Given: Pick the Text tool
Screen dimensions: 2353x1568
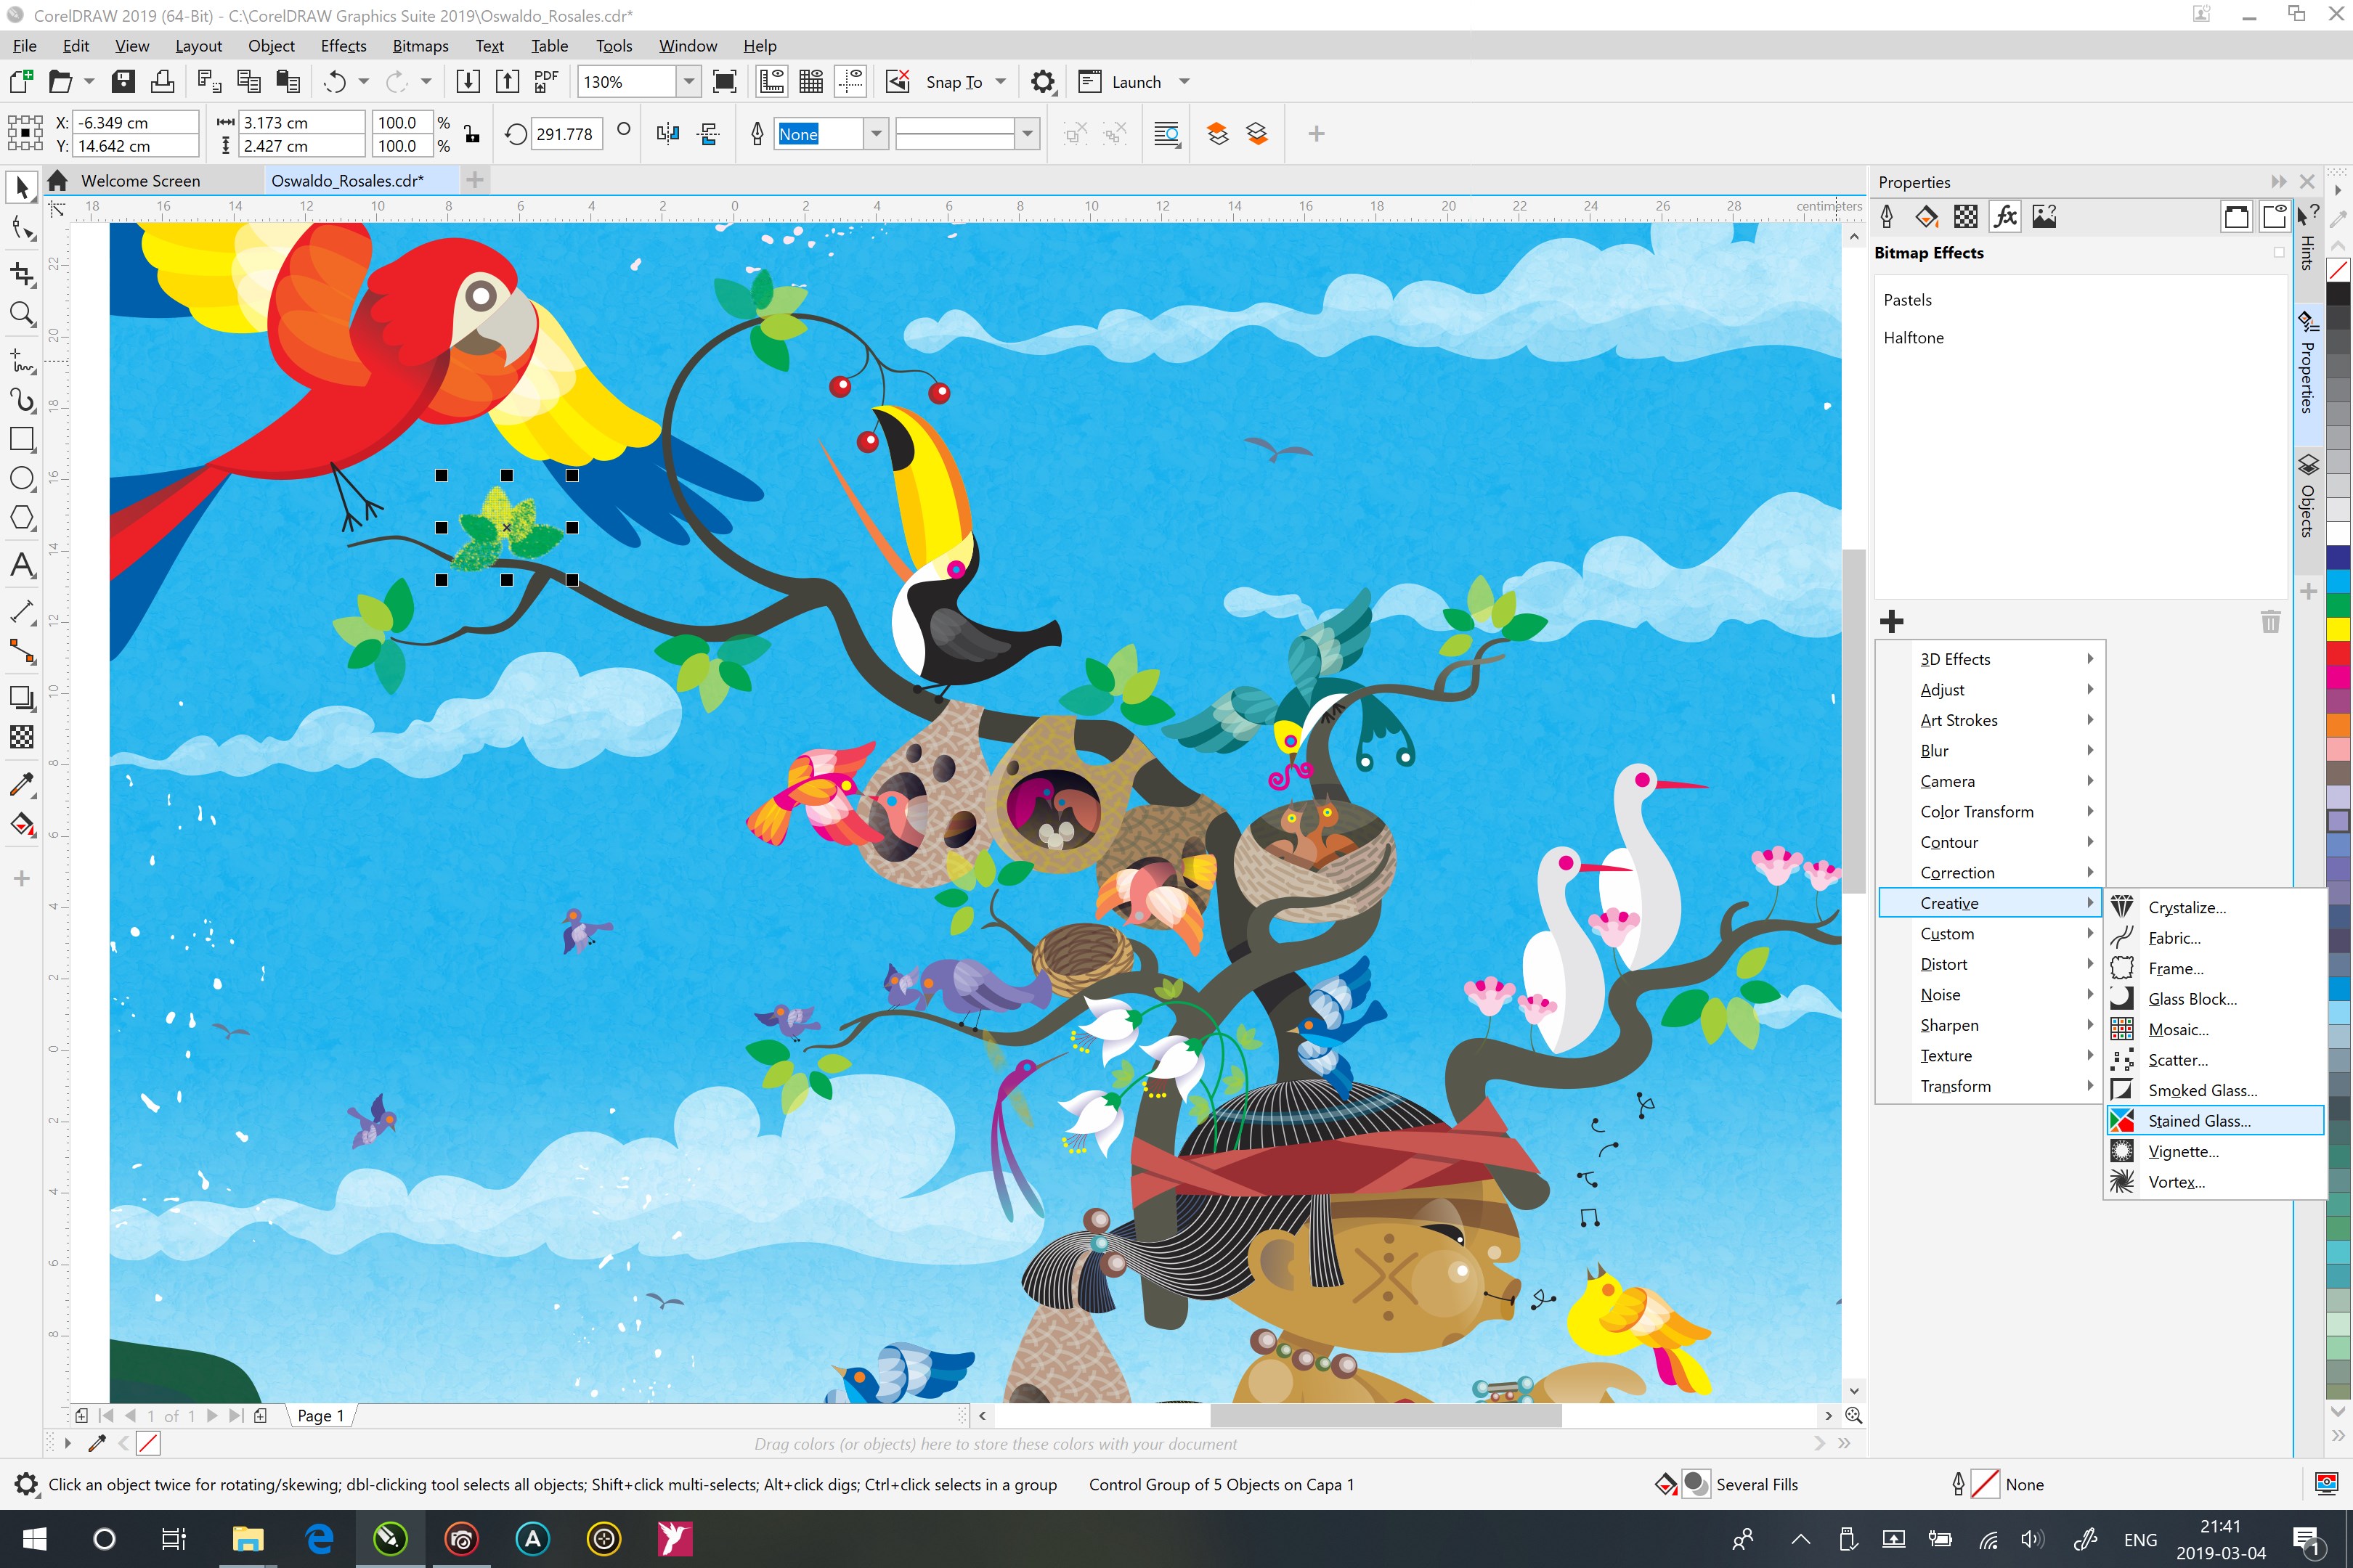Looking at the screenshot, I should tap(22, 566).
